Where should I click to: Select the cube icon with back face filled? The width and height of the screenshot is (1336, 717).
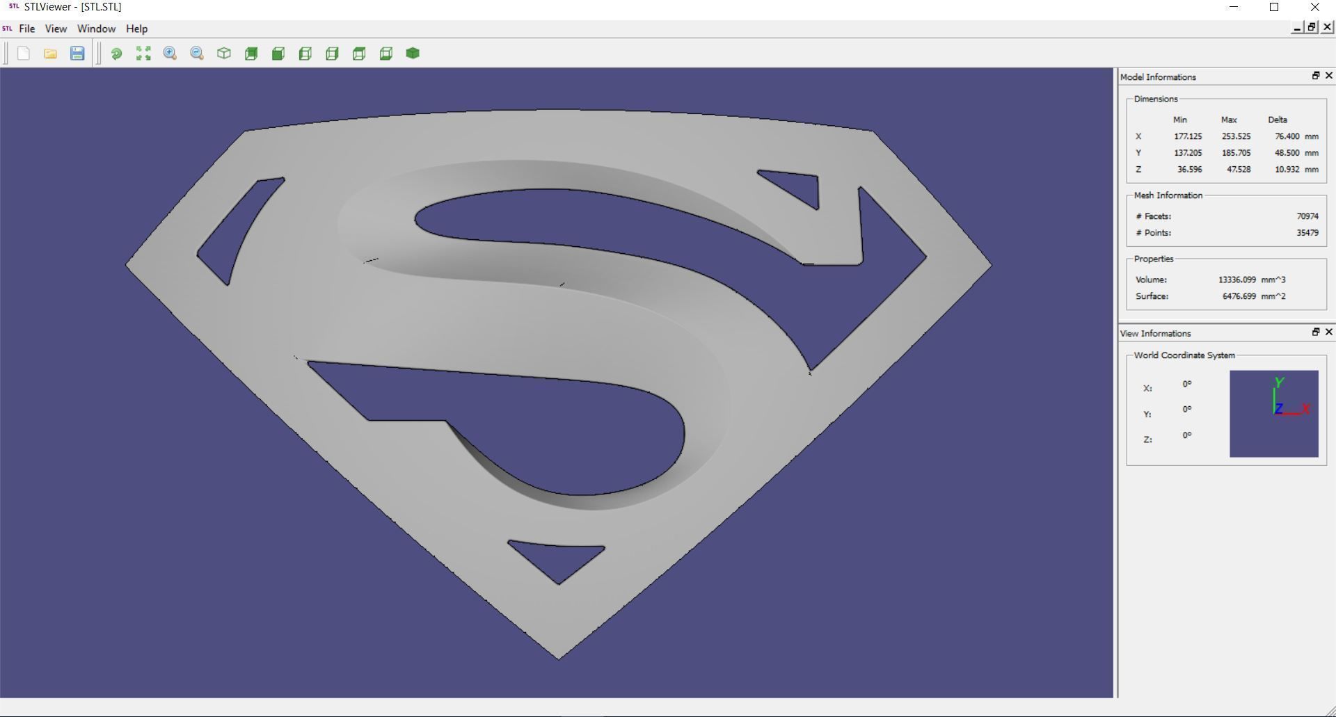(251, 54)
